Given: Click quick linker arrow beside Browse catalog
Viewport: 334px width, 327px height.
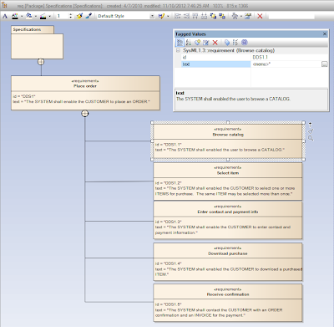Looking at the screenshot, I should pos(311,124).
